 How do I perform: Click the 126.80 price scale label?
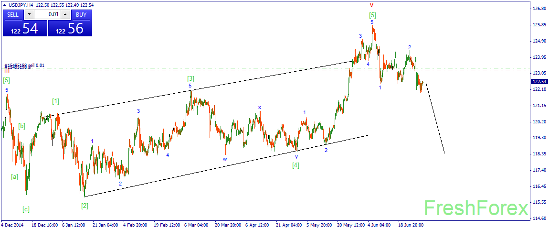[538, 9]
